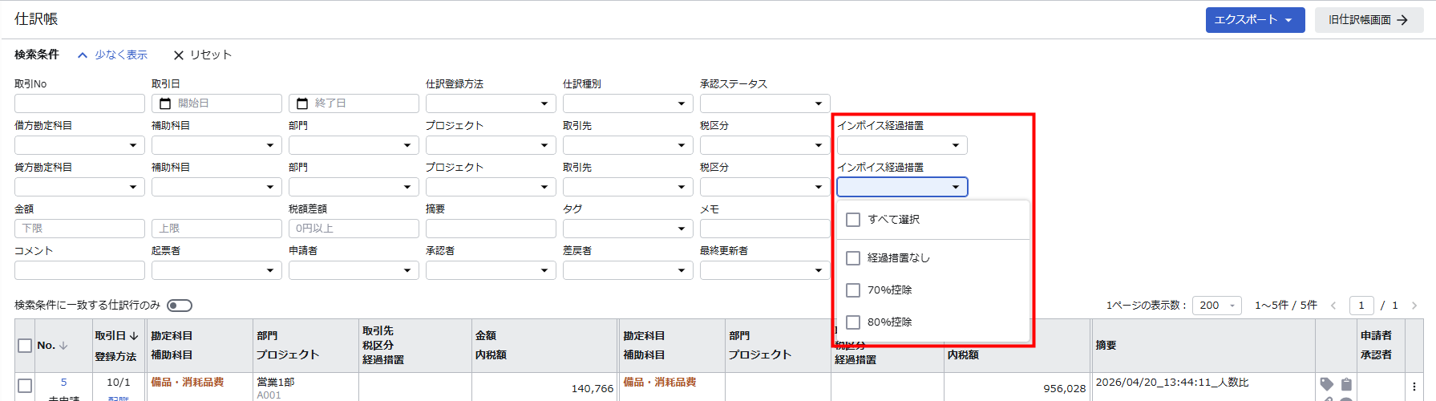
Task: Sort by No. column arrow
Action: coord(63,346)
